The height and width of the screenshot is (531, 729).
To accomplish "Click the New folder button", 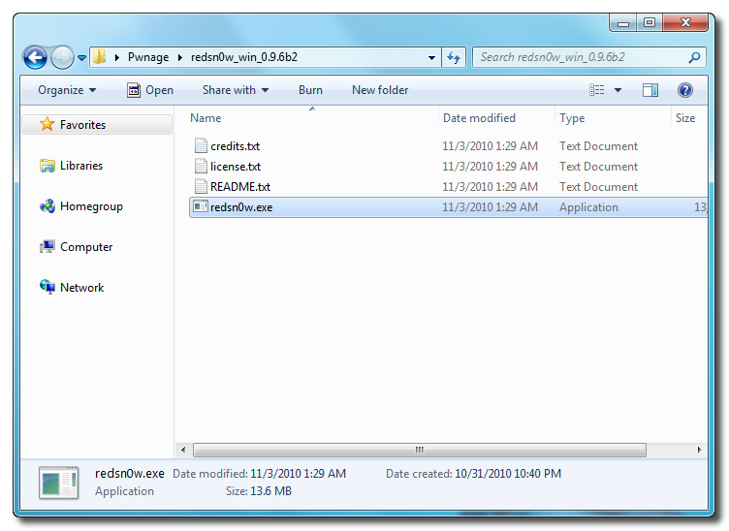I will pos(380,90).
